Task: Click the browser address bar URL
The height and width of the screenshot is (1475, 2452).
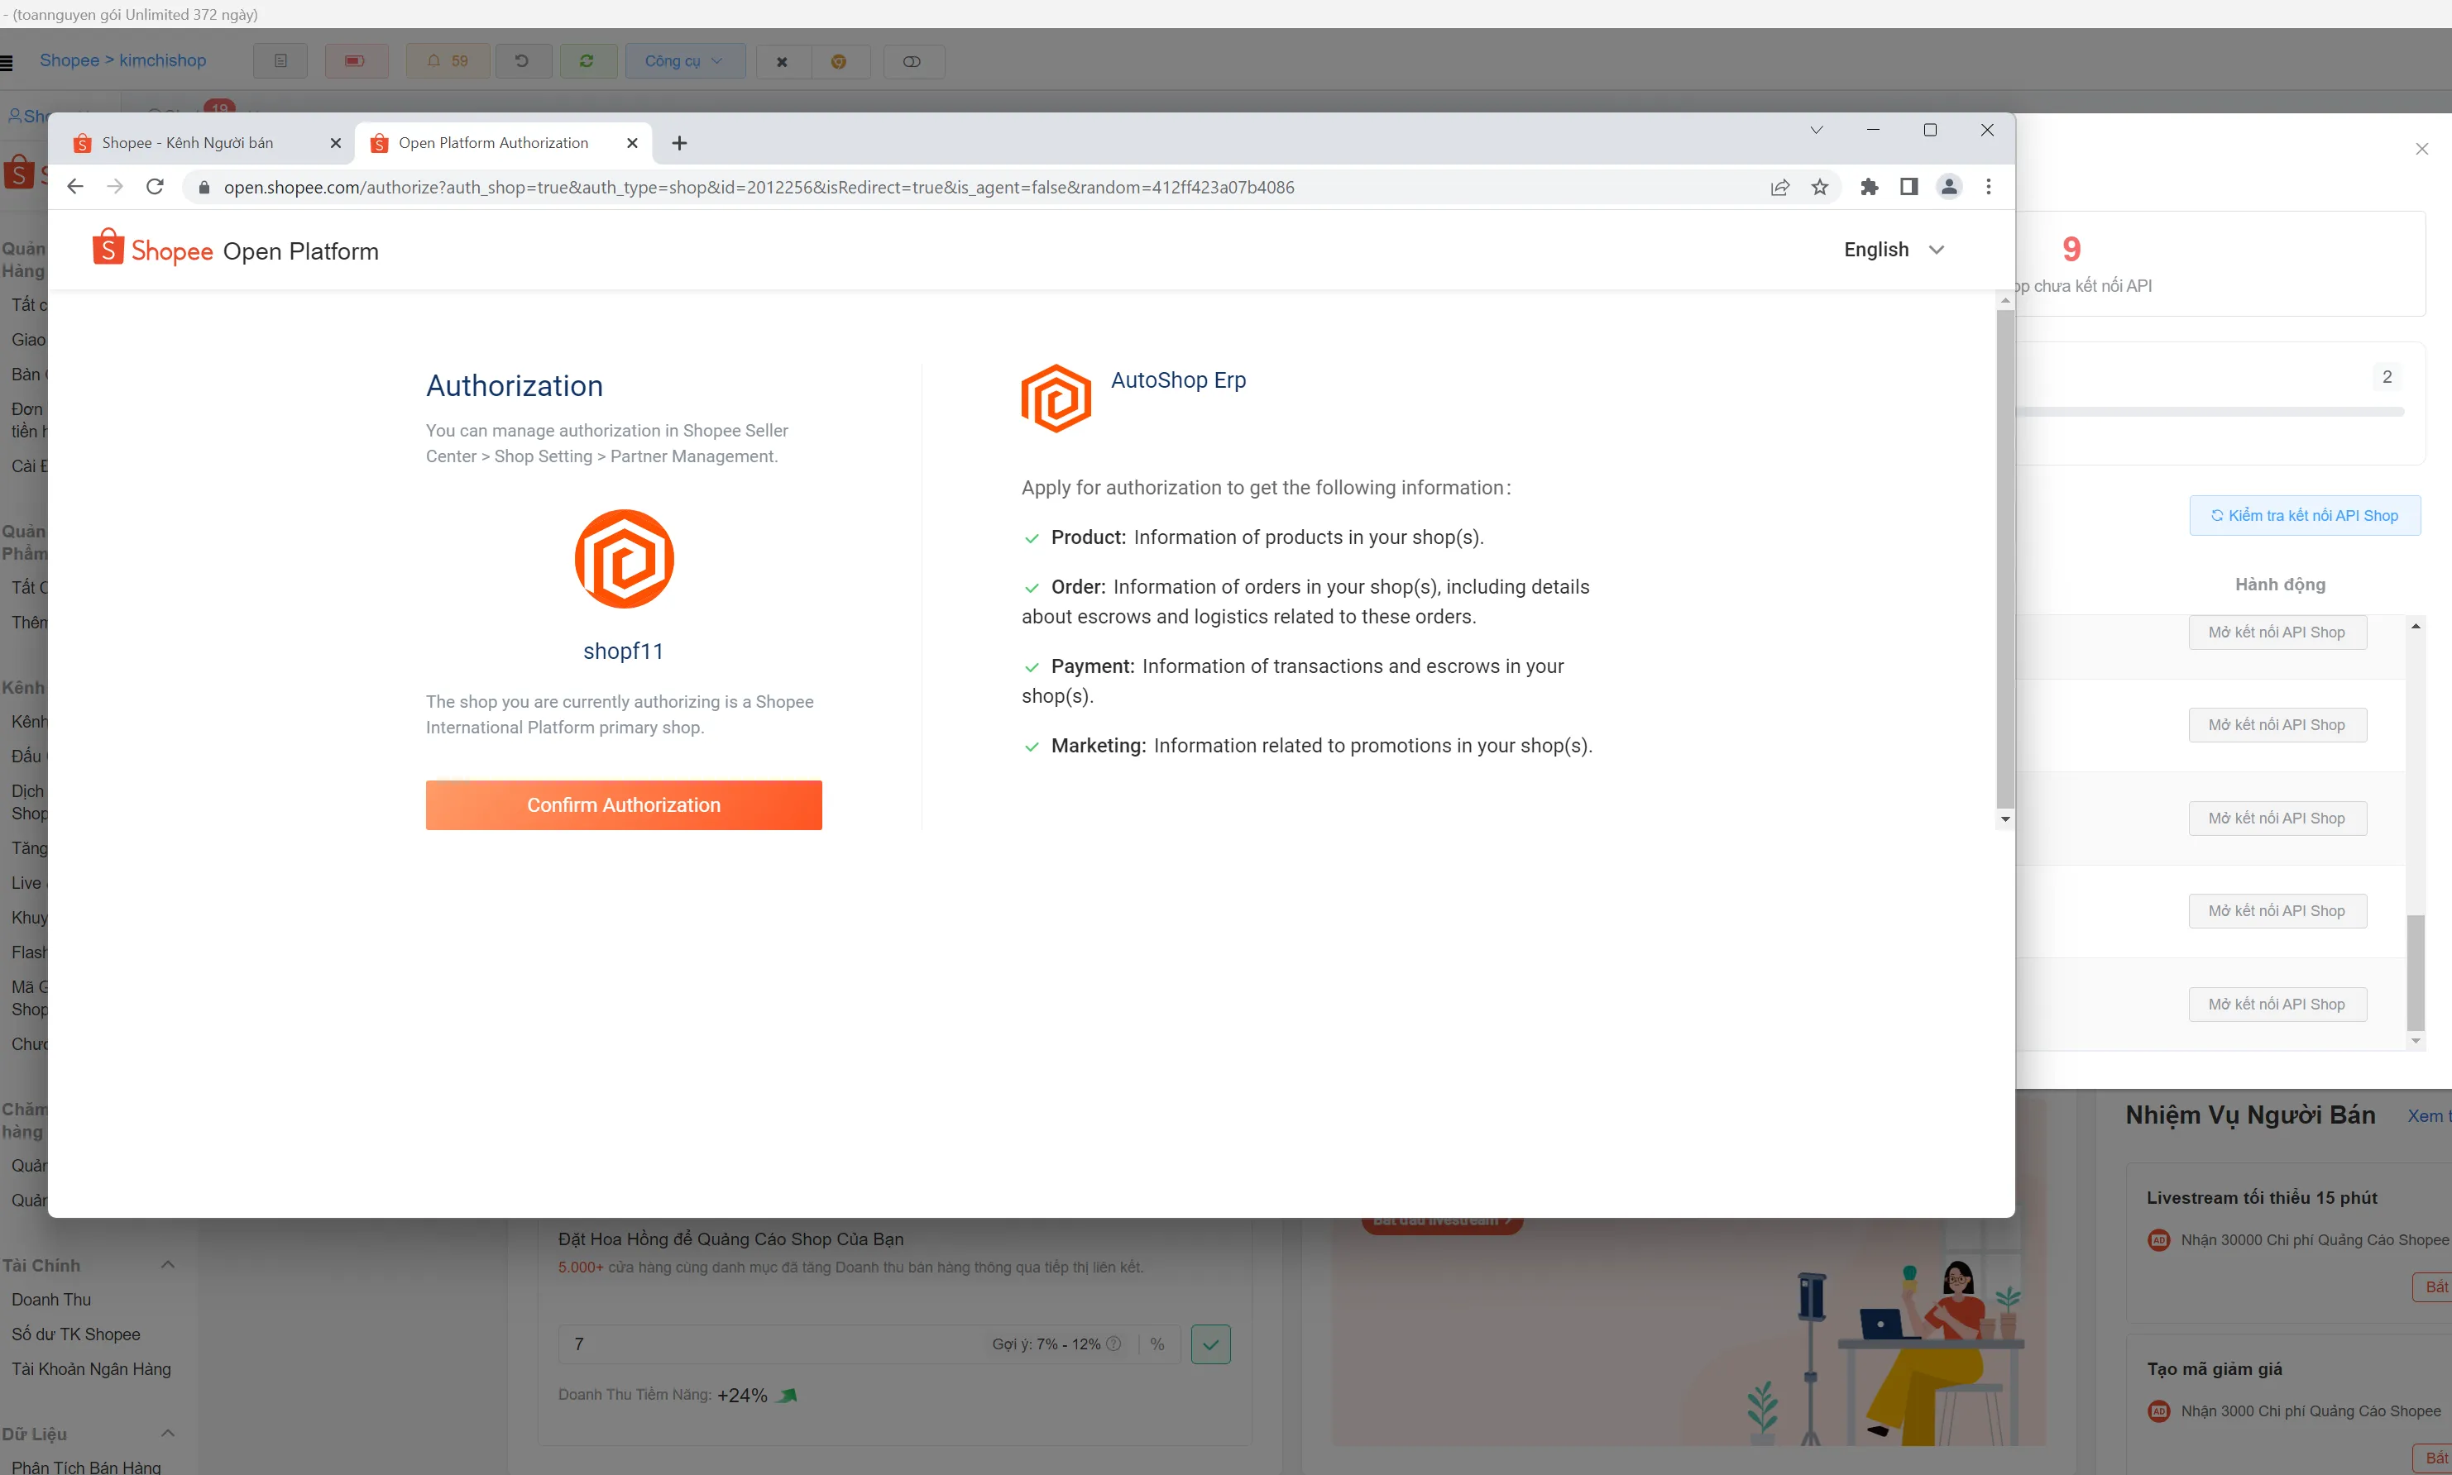Action: coord(759,187)
